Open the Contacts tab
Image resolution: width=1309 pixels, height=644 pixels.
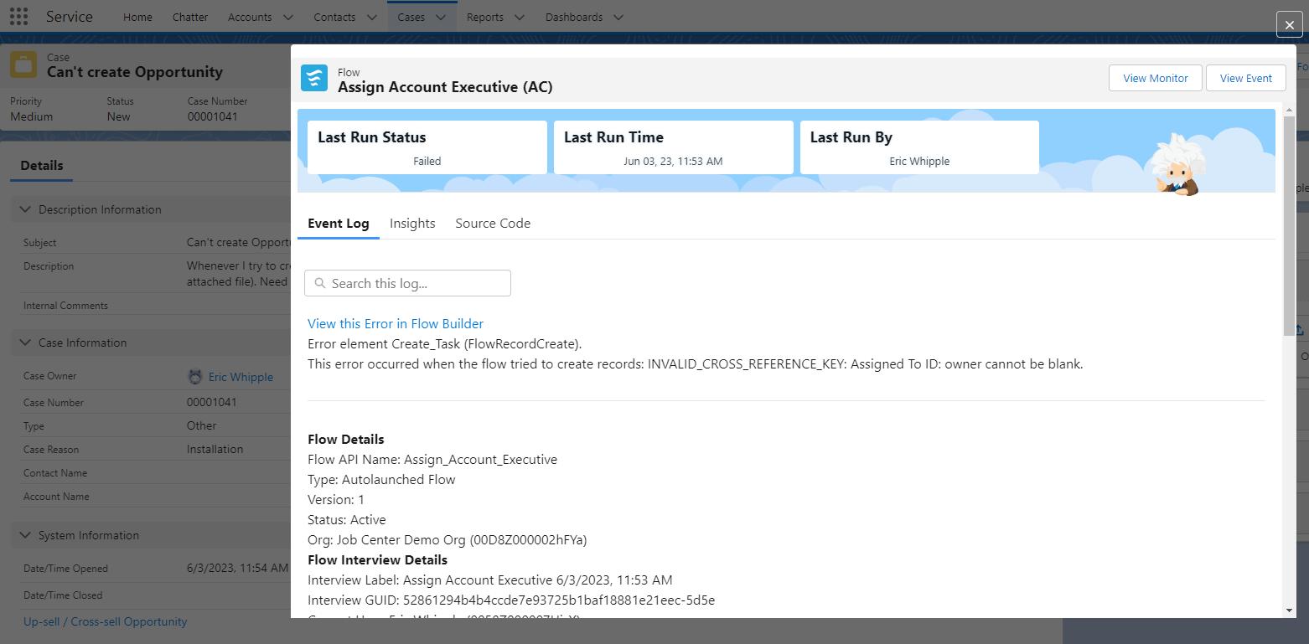coord(334,17)
